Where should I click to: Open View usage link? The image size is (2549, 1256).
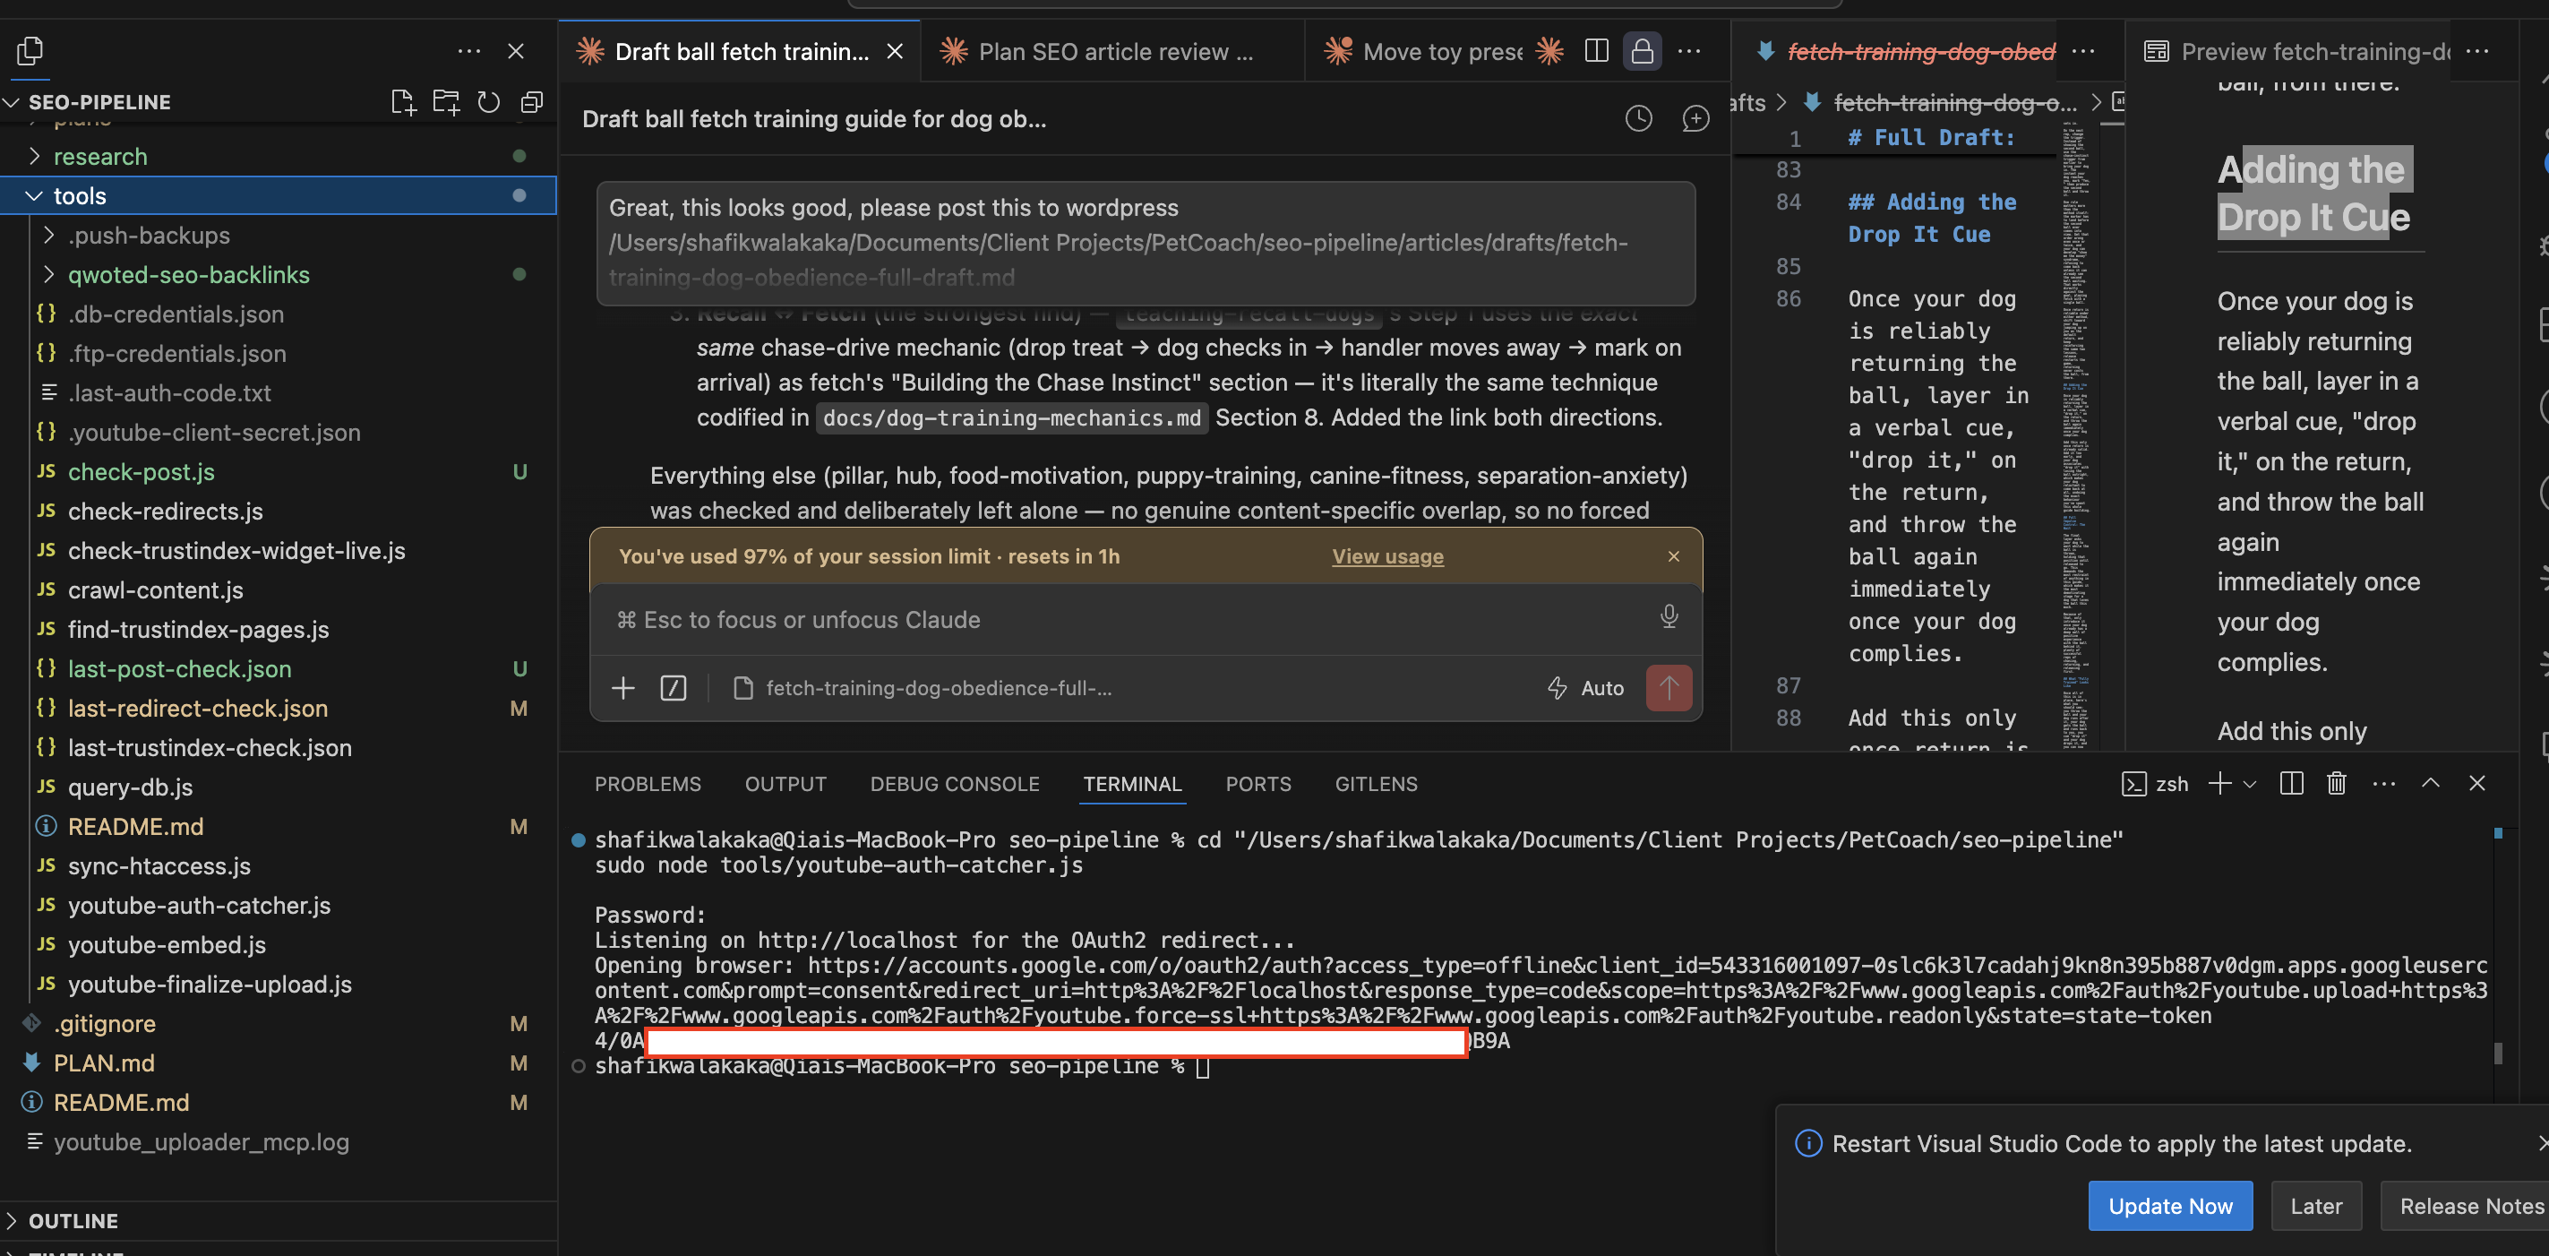1387,556
